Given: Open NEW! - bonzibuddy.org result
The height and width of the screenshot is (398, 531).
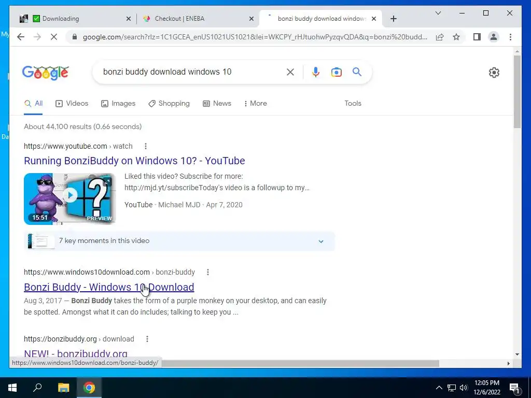Looking at the screenshot, I should click(x=76, y=354).
